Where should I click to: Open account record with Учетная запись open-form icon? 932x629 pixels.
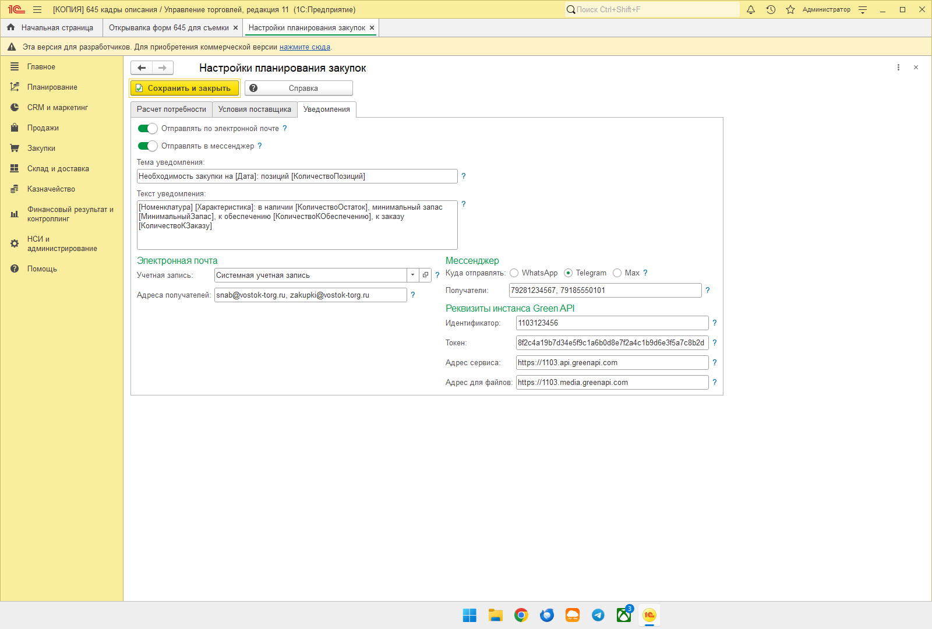[x=425, y=275]
